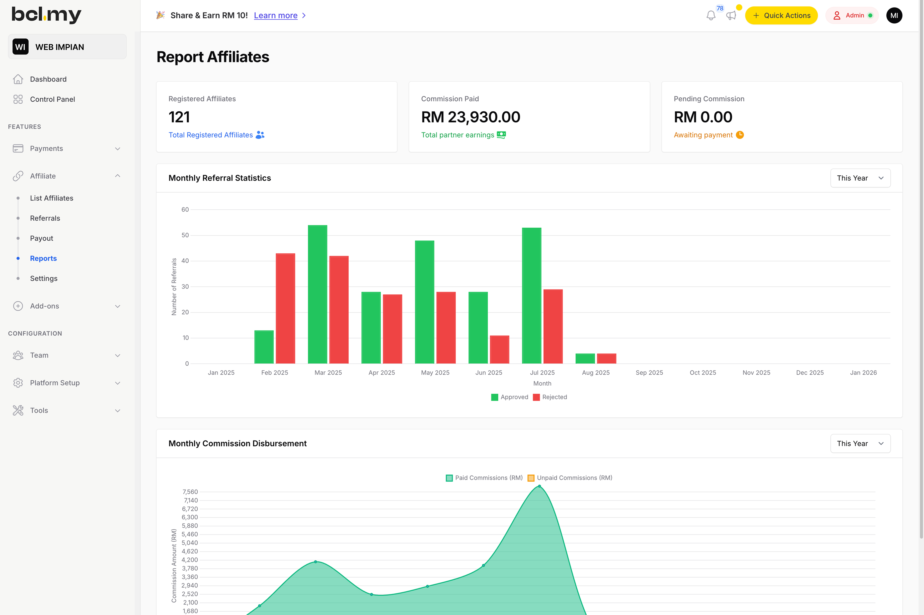Click the Admin role button
Image resolution: width=924 pixels, height=615 pixels.
coord(852,16)
